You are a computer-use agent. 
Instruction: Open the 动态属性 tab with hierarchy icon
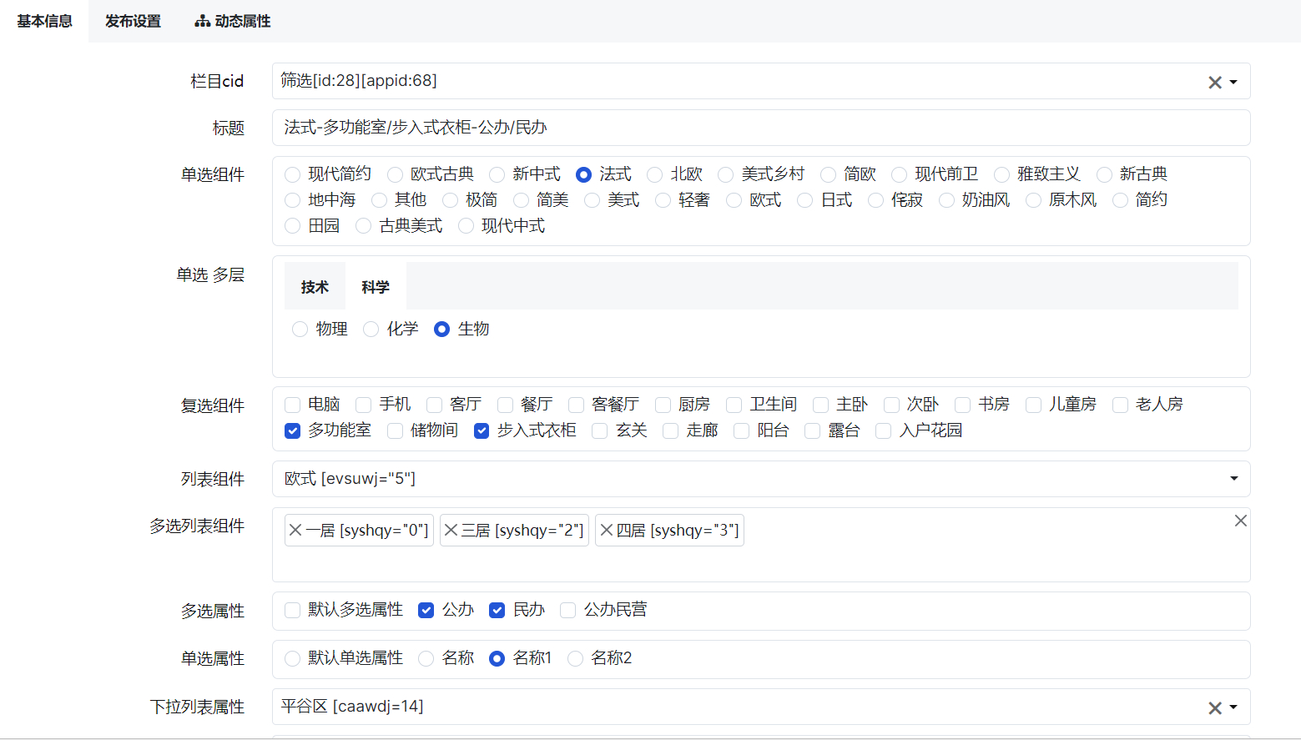point(233,21)
